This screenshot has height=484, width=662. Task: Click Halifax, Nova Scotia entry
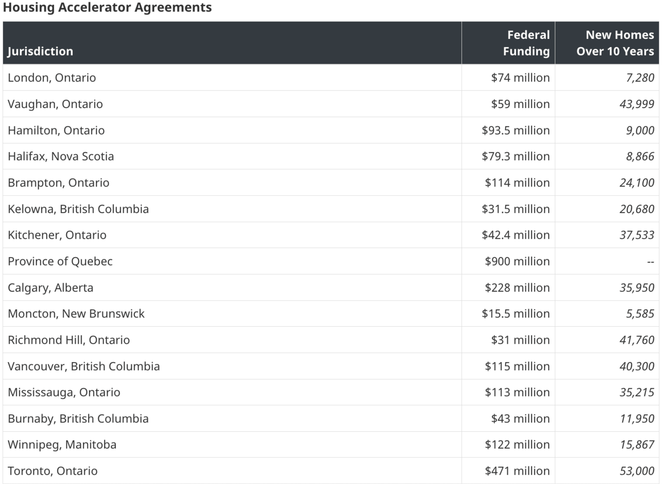(232, 156)
